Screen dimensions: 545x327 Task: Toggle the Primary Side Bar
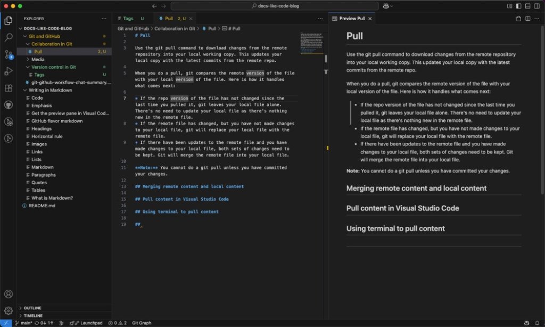click(518, 6)
